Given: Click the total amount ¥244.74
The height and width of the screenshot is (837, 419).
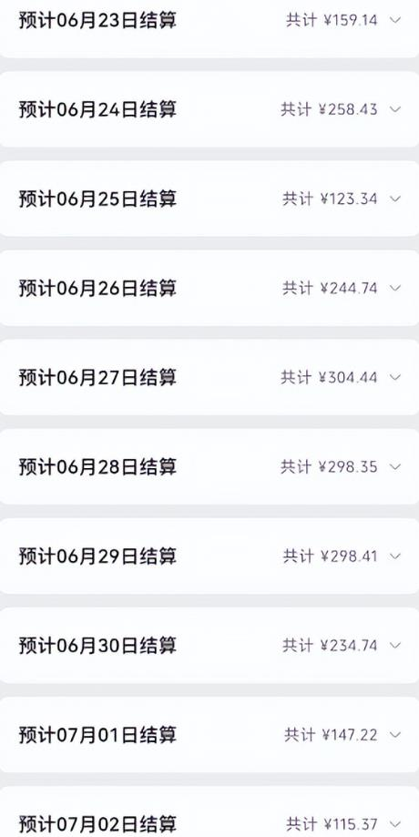Looking at the screenshot, I should [x=349, y=288].
